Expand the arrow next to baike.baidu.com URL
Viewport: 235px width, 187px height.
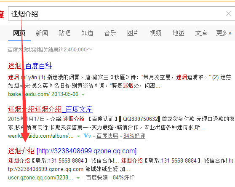[83, 94]
